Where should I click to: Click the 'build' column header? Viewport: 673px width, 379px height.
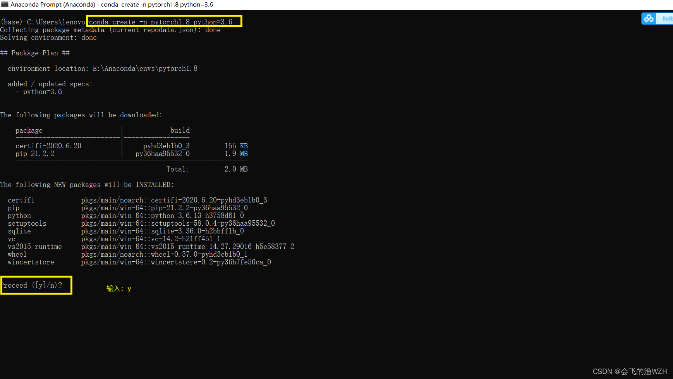coord(180,130)
